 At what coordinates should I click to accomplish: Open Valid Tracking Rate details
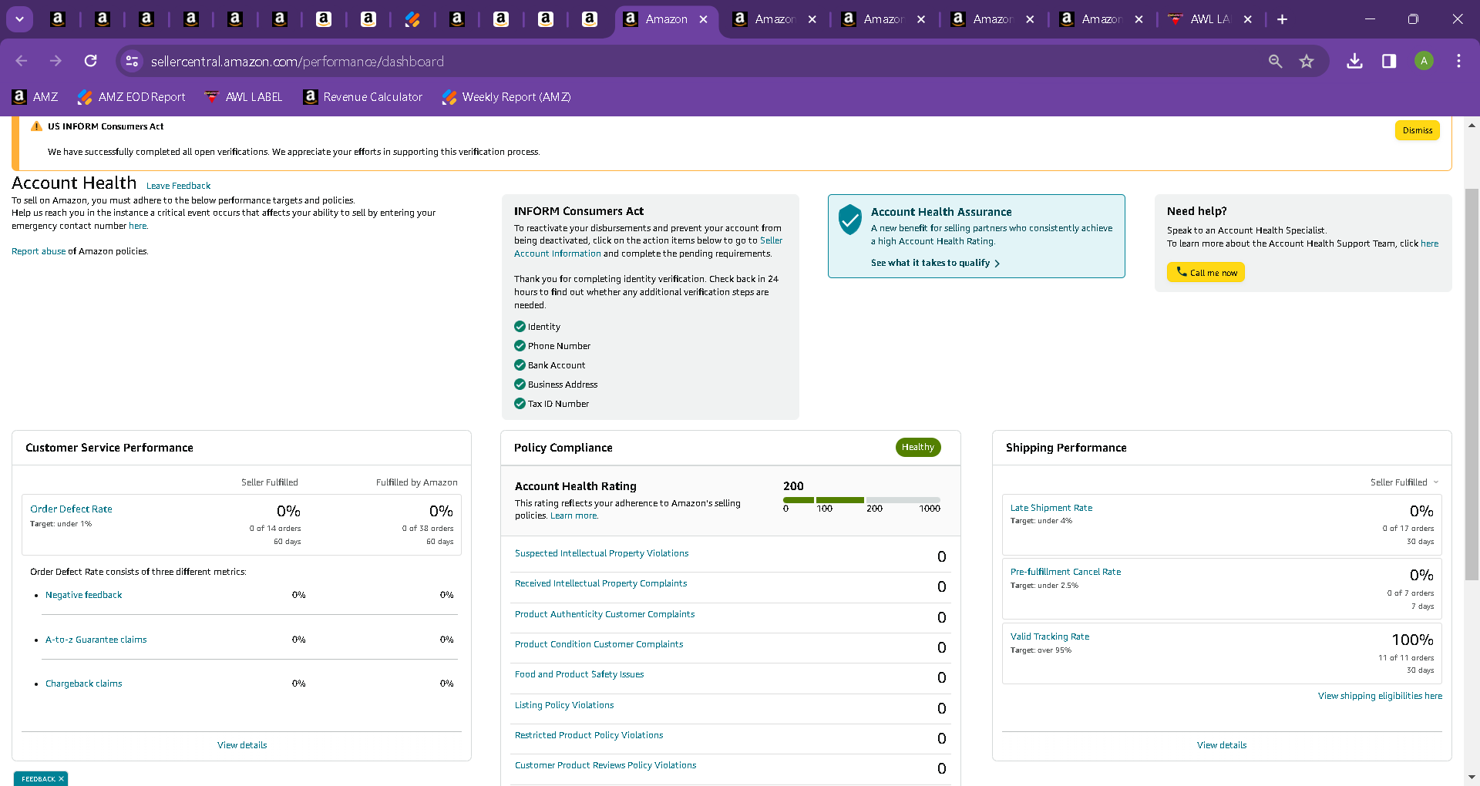coord(1050,637)
